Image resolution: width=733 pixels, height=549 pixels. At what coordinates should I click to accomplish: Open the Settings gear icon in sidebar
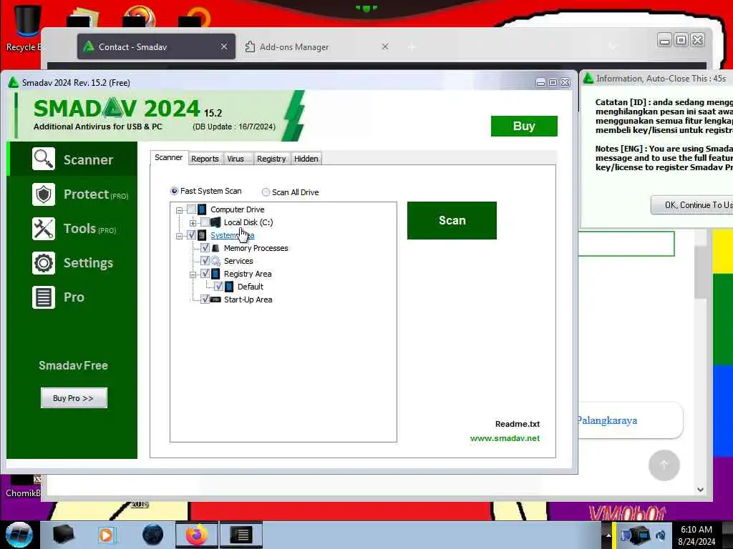pyautogui.click(x=44, y=263)
